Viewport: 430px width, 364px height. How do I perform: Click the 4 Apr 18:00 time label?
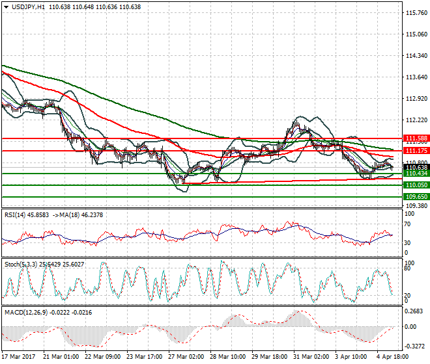(x=392, y=357)
